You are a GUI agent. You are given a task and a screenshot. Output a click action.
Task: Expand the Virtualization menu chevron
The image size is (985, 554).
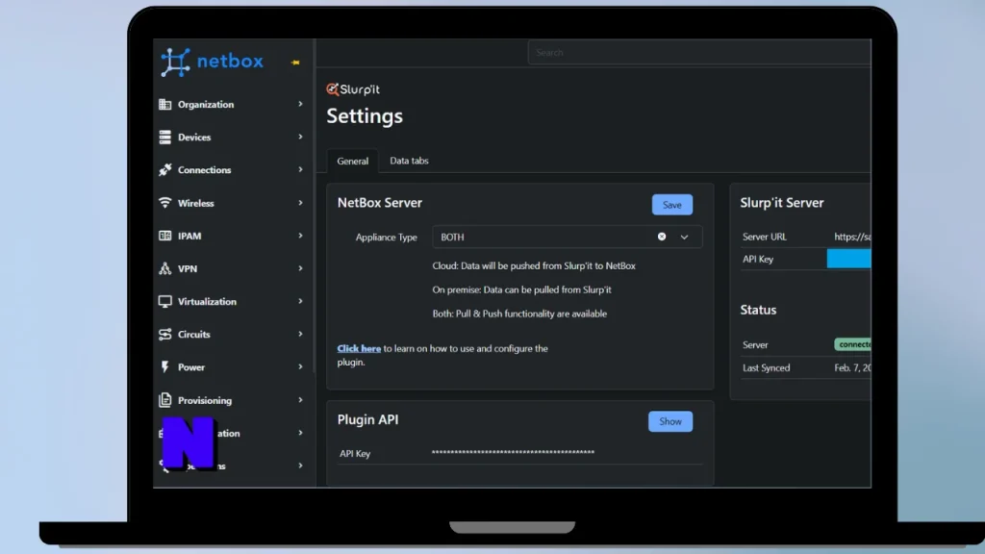300,301
